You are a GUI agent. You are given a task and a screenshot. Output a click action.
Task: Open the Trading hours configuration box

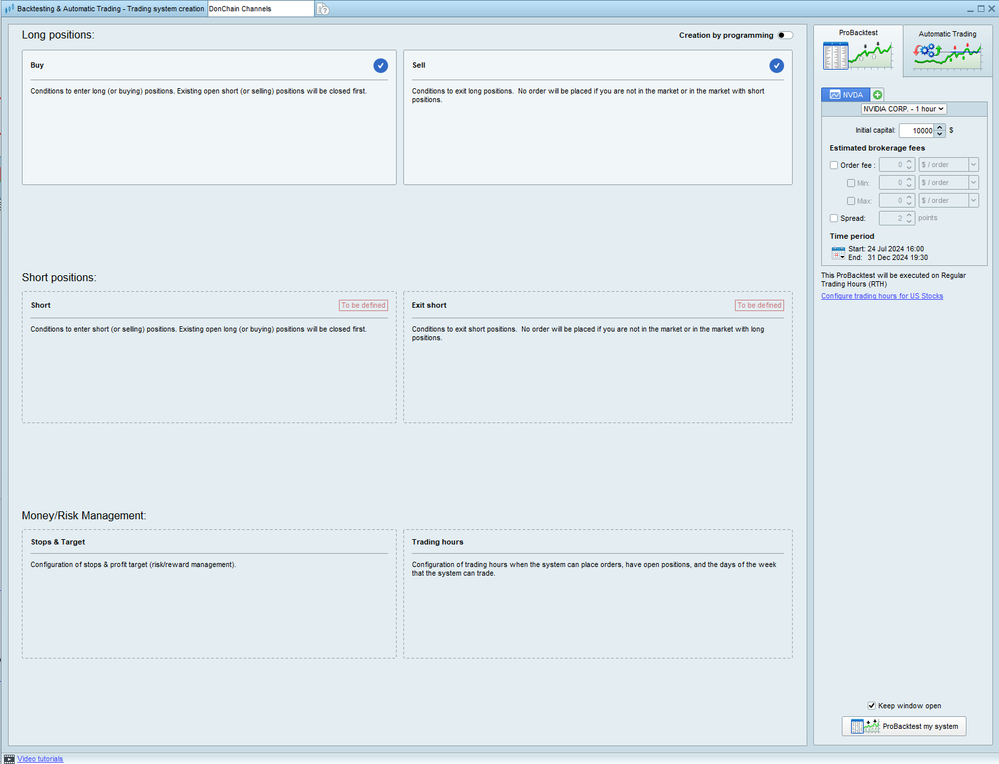coord(598,594)
